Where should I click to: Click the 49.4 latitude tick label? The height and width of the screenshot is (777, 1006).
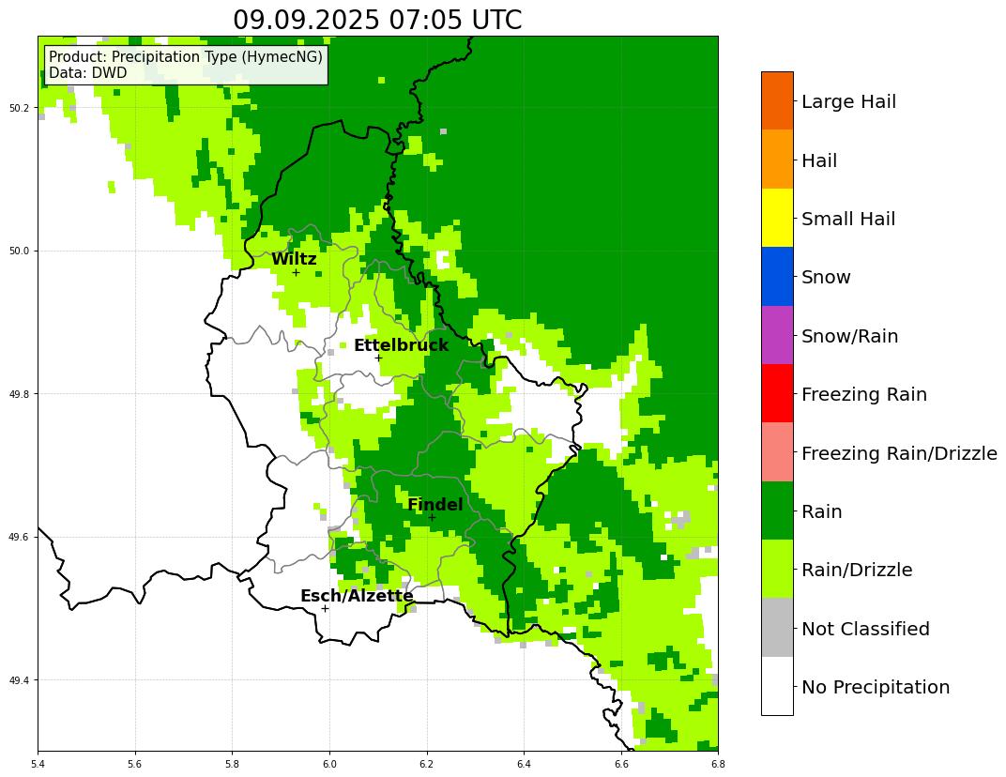coord(21,680)
